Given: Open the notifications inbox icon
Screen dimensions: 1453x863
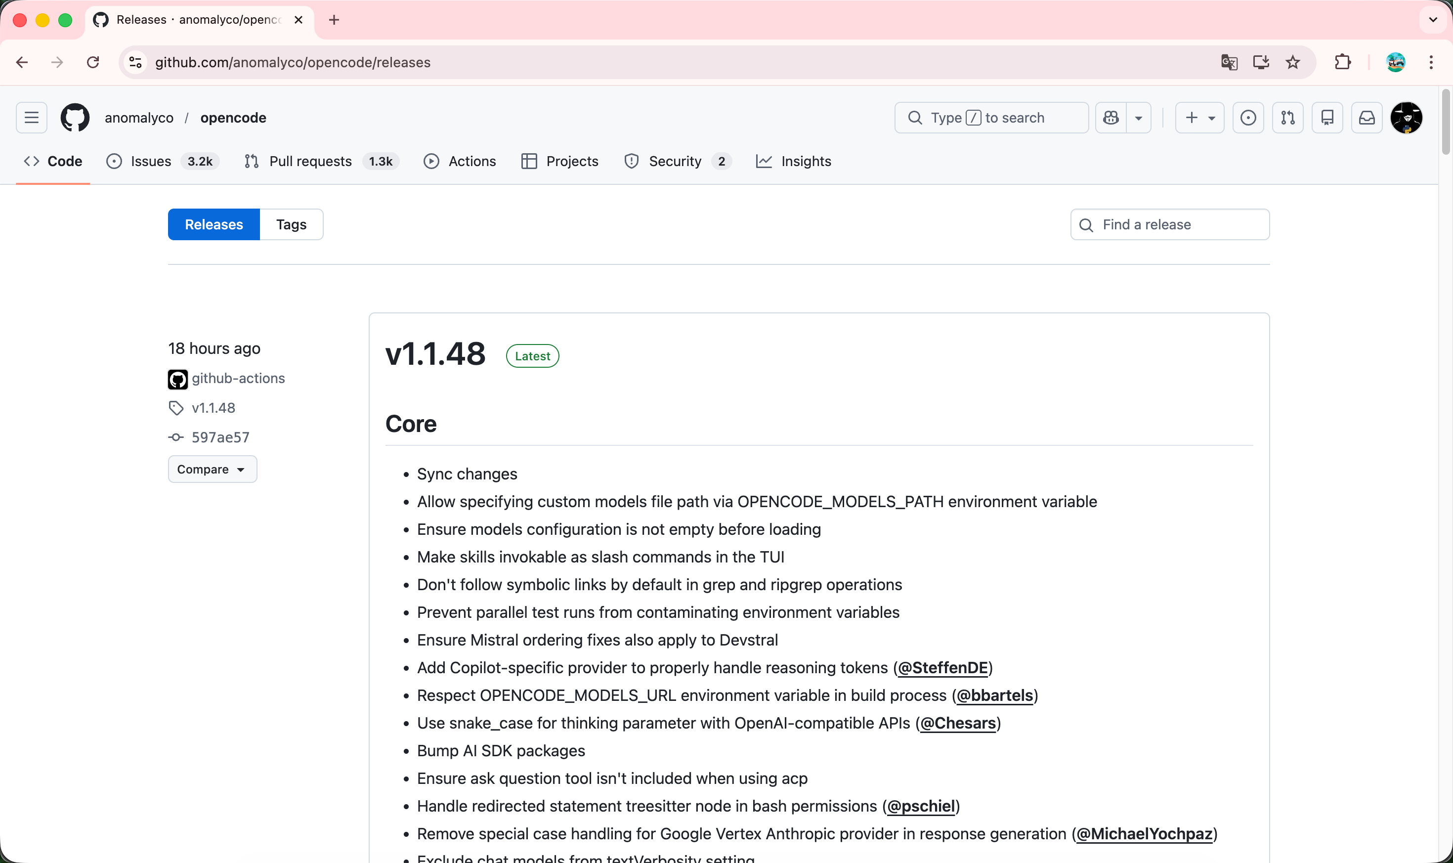Looking at the screenshot, I should coord(1367,118).
